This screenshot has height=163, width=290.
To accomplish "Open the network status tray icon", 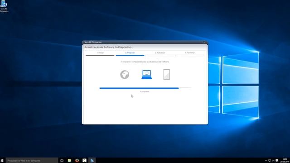I will 270,161.
